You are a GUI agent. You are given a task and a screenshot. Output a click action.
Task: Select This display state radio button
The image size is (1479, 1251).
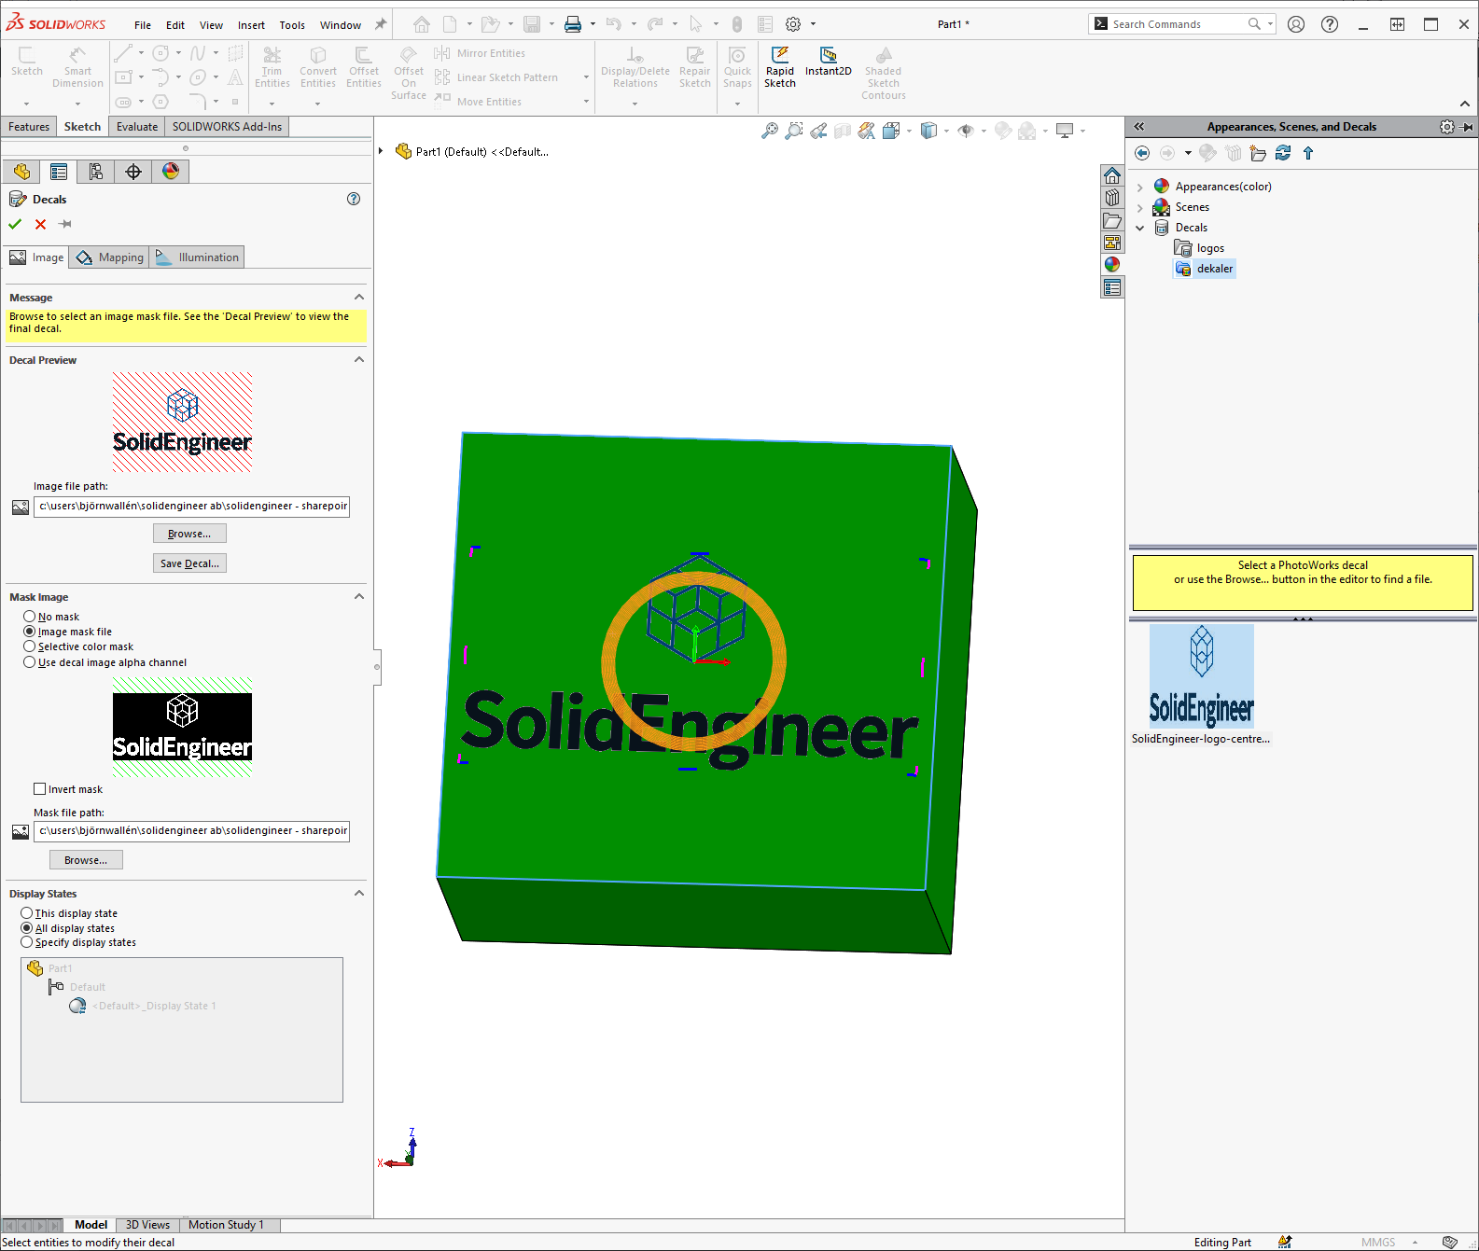click(27, 913)
